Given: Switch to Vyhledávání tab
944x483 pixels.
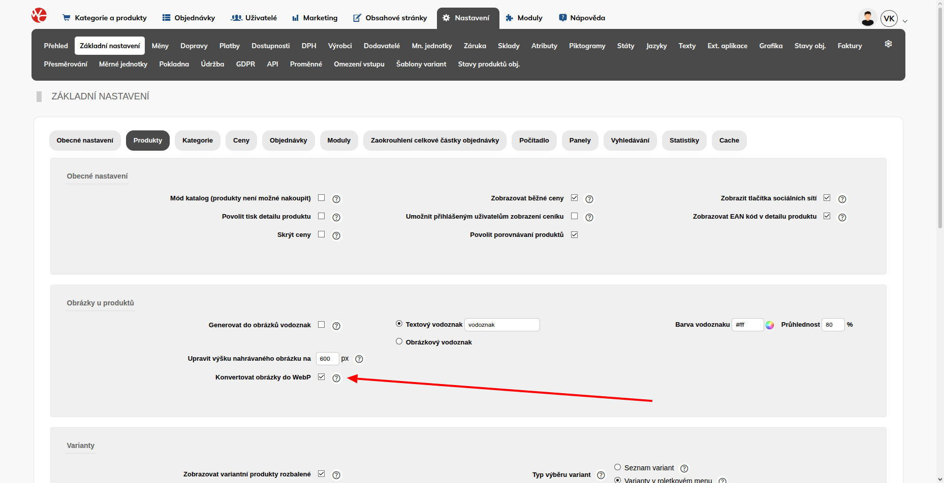Looking at the screenshot, I should 630,141.
